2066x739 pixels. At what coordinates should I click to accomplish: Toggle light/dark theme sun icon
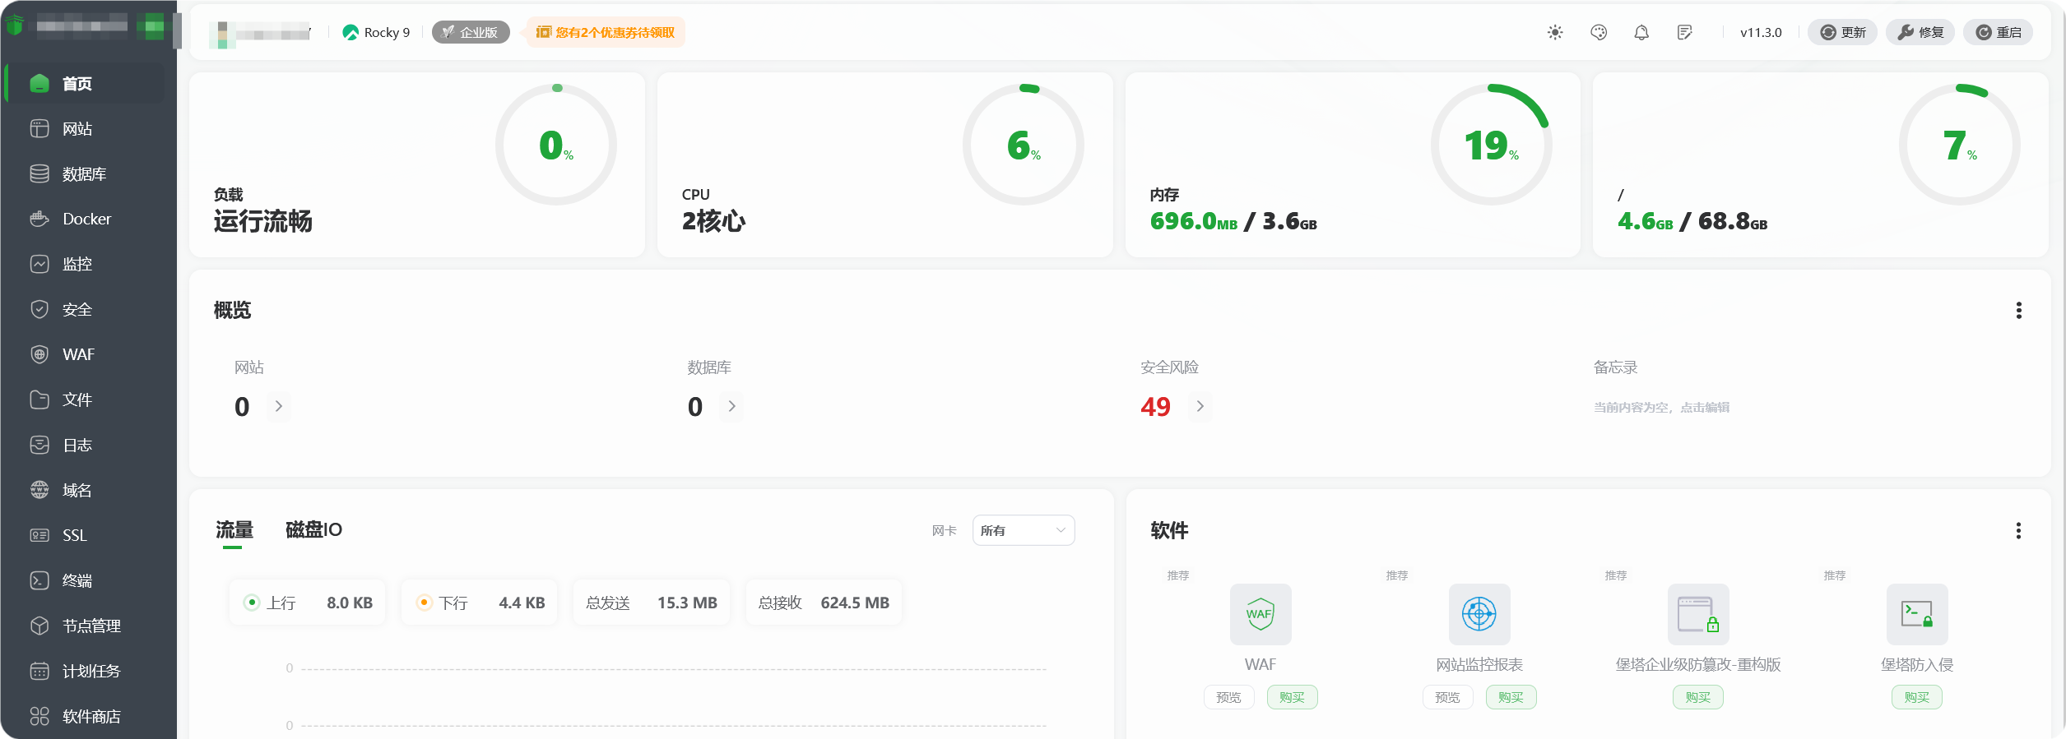pyautogui.click(x=1555, y=33)
